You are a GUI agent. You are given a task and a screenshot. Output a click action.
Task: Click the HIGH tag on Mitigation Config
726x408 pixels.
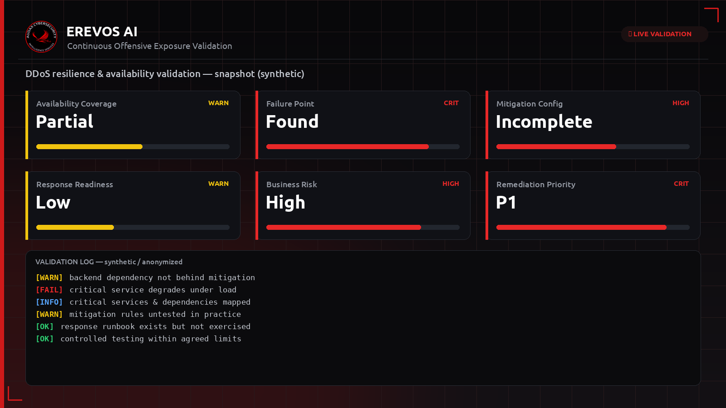pos(681,103)
